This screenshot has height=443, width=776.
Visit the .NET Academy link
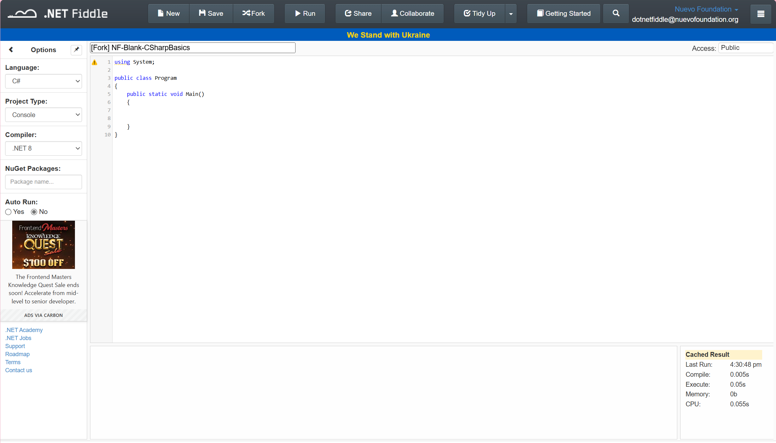[x=24, y=330]
